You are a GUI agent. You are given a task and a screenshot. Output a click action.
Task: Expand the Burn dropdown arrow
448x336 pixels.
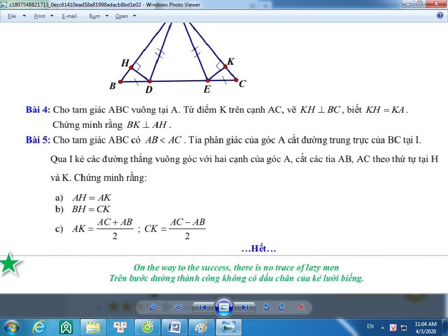tap(107, 16)
